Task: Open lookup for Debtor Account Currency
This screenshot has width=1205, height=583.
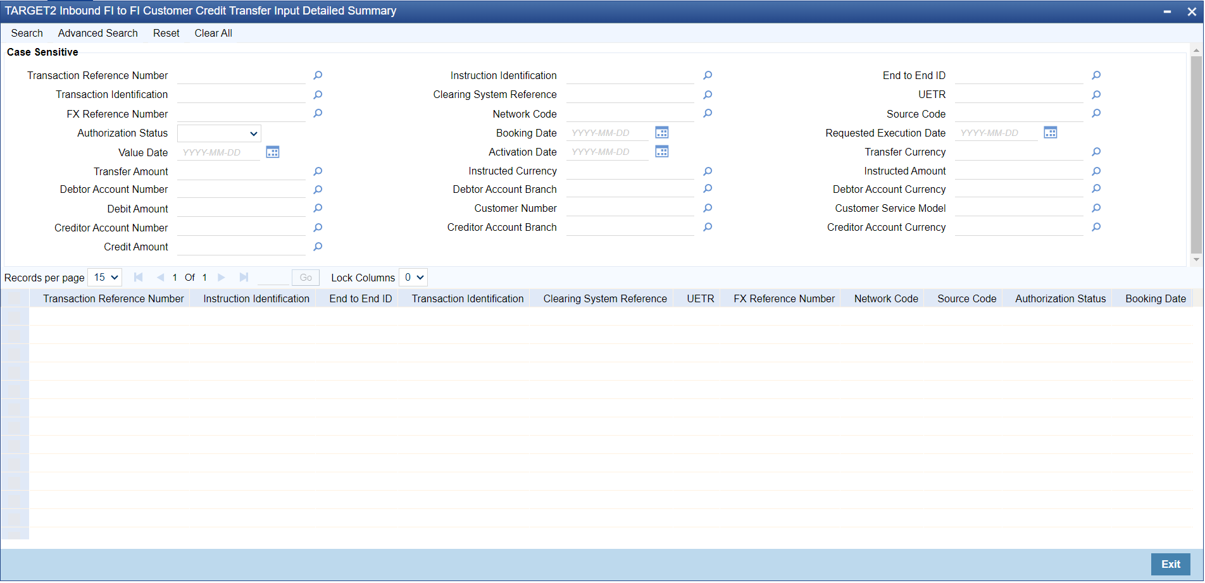Action: tap(1096, 189)
